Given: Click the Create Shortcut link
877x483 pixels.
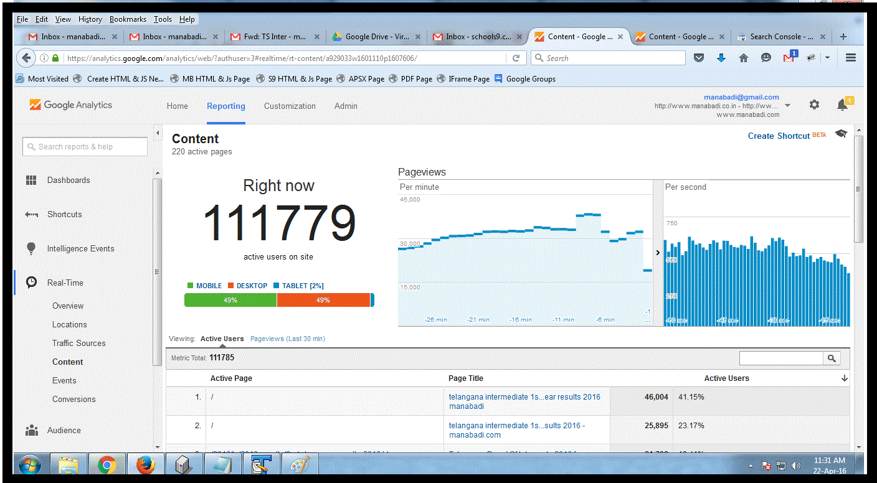Looking at the screenshot, I should [x=779, y=136].
